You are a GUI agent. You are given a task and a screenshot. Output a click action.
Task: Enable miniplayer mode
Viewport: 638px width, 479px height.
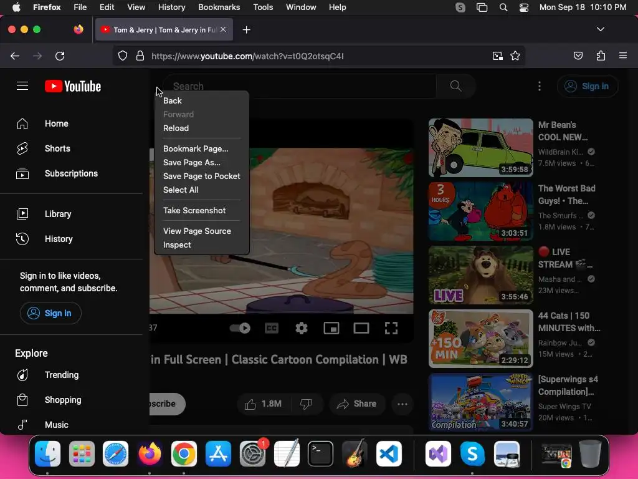[331, 328]
